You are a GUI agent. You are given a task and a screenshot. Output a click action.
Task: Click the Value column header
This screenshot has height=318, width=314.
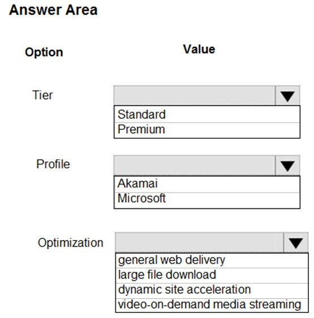coord(199,49)
